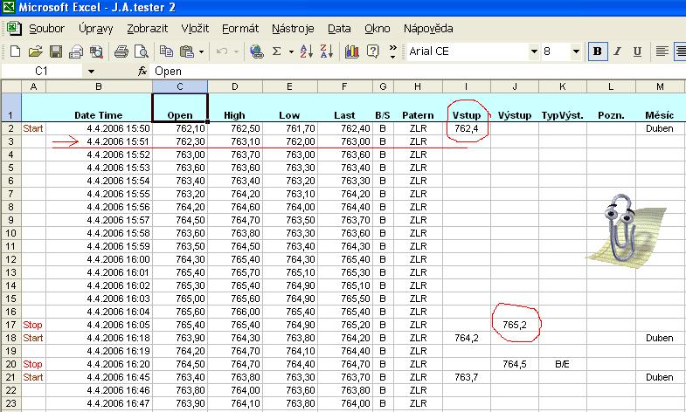Click the New workbook icon
Image resolution: width=686 pixels, height=412 pixels.
coord(15,51)
